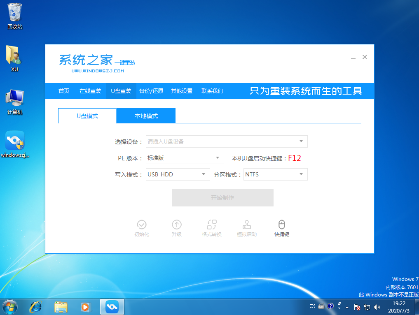419x315 pixels.
Task: Click the 初始化 initialize icon
Action: [x=142, y=228]
